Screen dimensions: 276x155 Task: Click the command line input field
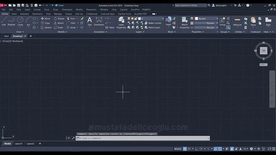pos(143,138)
